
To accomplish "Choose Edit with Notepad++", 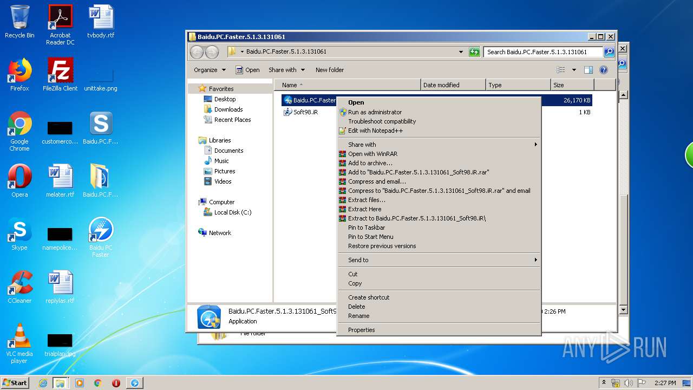I will (x=439, y=131).
